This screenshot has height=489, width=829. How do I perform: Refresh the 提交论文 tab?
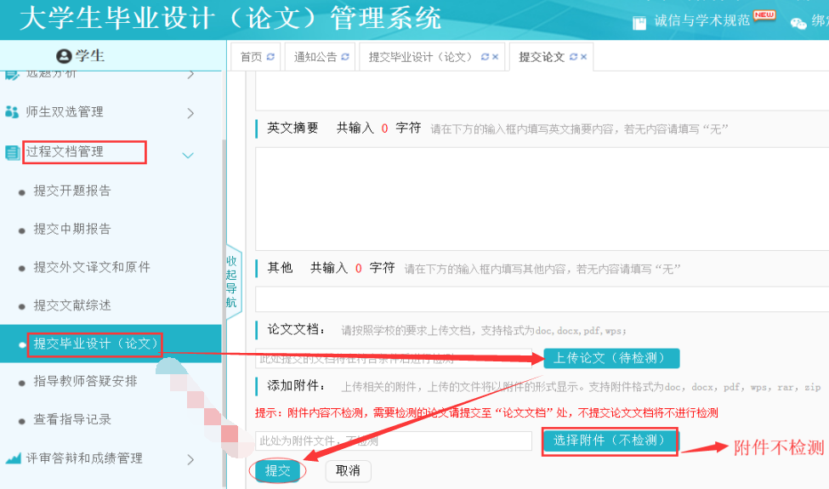tap(573, 57)
